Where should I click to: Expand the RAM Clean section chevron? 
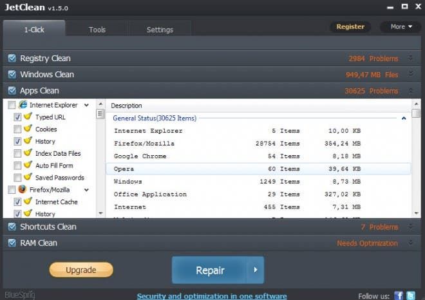tap(411, 243)
